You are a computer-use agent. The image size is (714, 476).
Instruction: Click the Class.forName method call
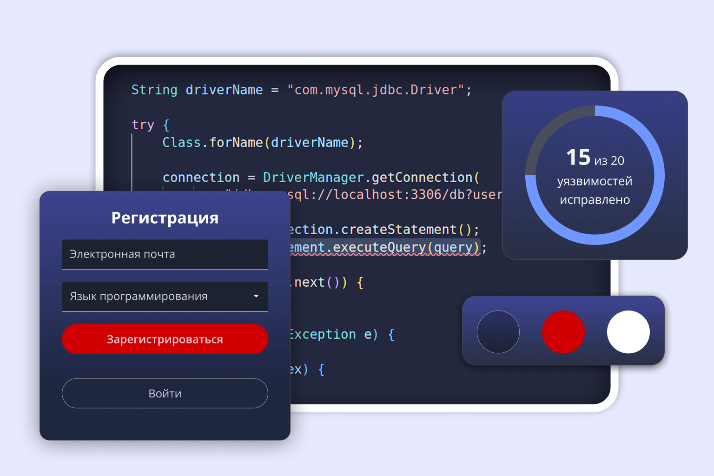[235, 142]
